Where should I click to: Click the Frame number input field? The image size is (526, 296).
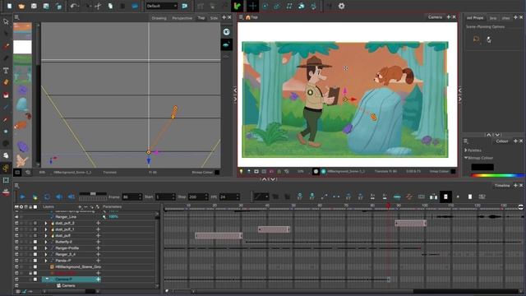pyautogui.click(x=131, y=197)
